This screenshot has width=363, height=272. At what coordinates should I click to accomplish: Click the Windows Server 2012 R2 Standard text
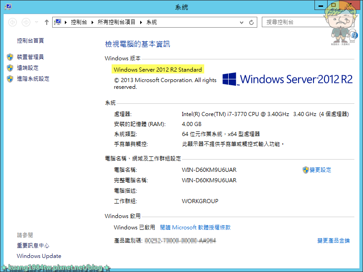tap(158, 69)
